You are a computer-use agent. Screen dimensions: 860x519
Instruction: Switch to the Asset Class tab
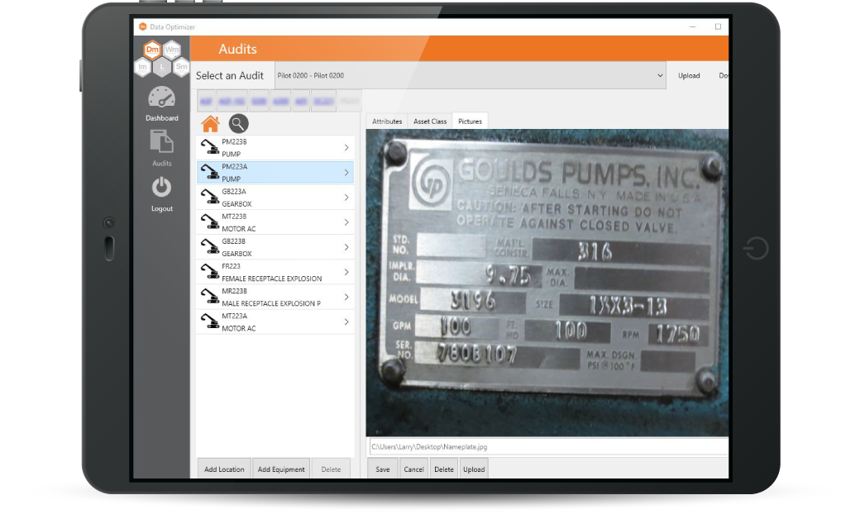430,121
